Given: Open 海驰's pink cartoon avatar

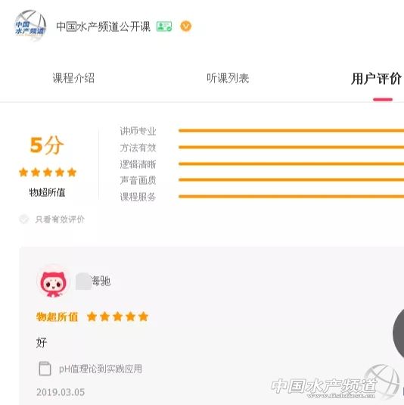Looking at the screenshot, I should click(x=53, y=282).
